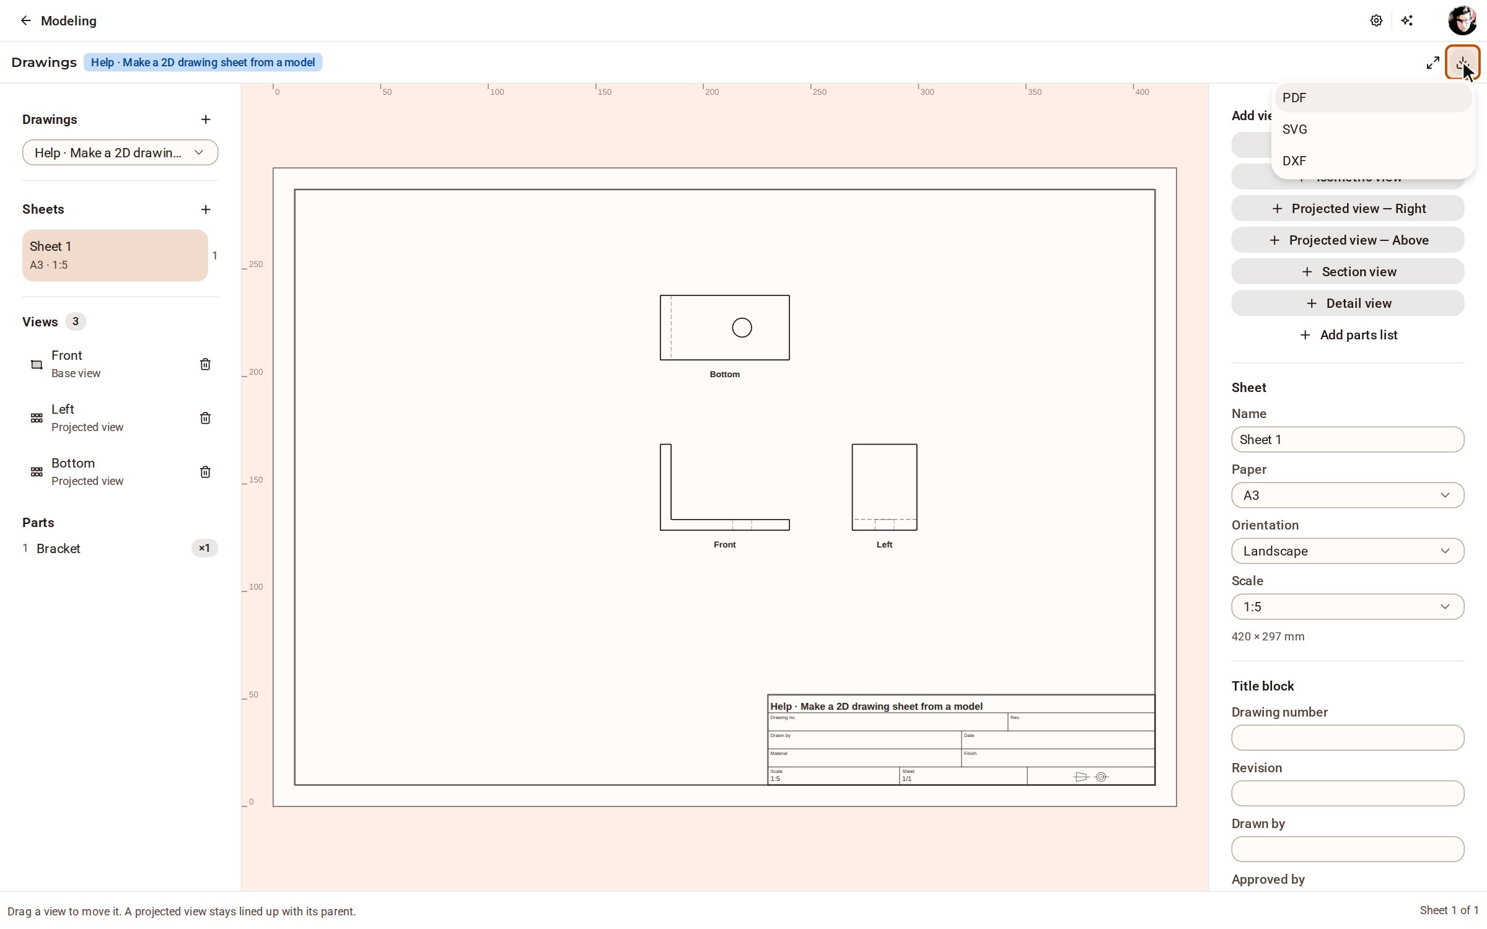Open the Landscape orientation dropdown
The width and height of the screenshot is (1487, 929).
point(1348,551)
